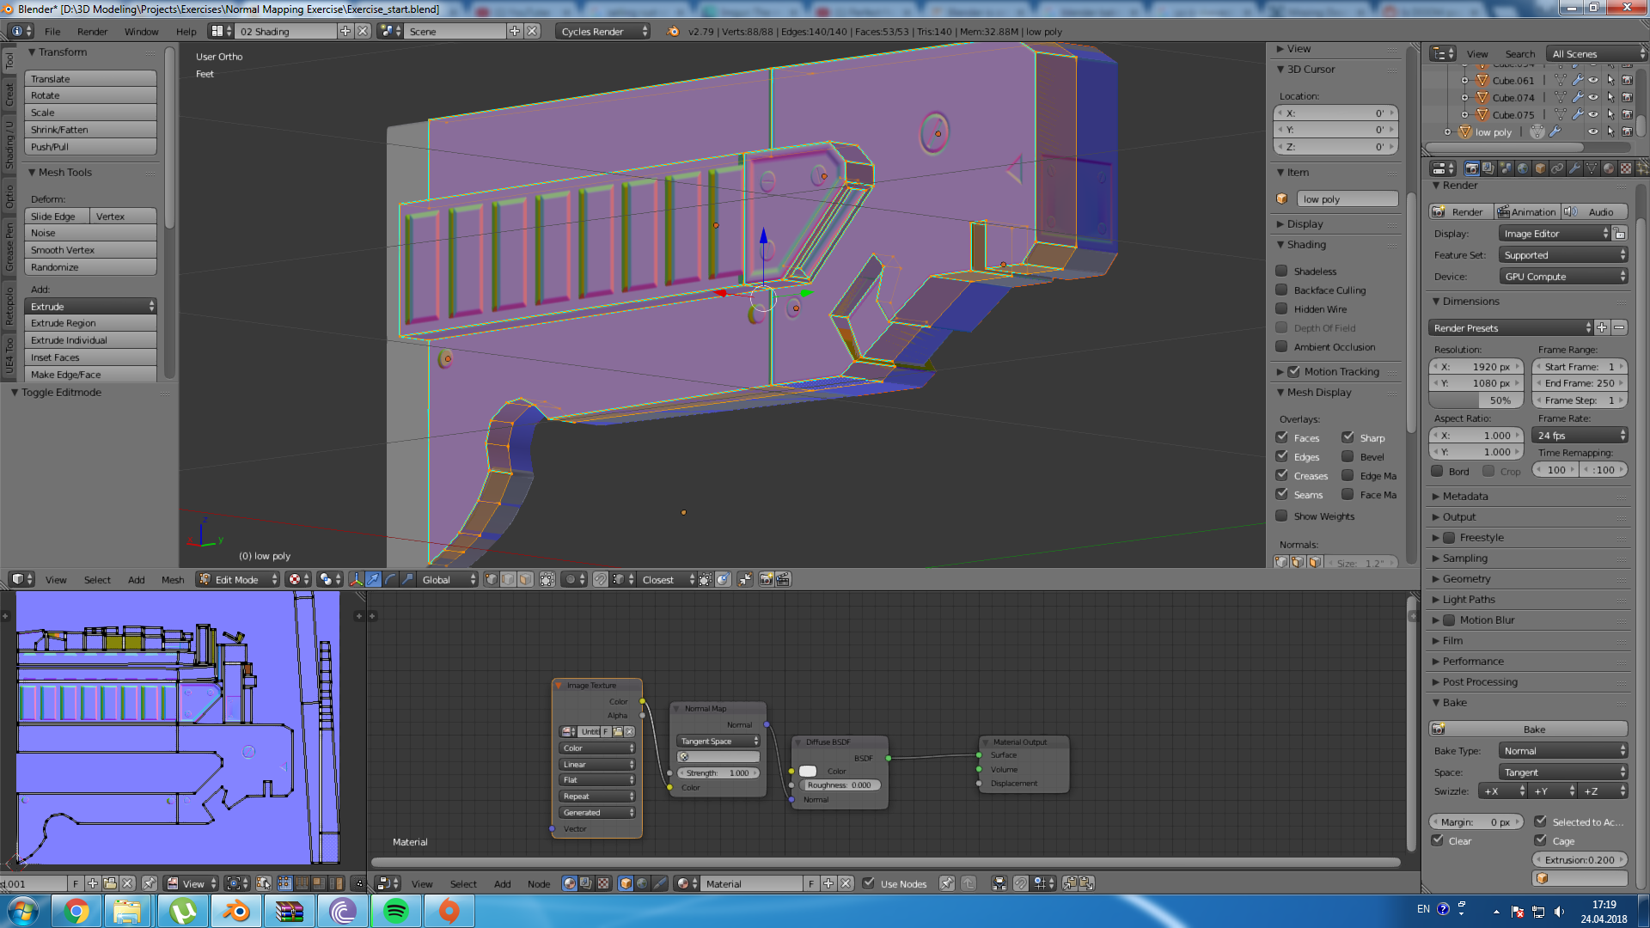Screen dimensions: 1650x928
Task: Open the Texture checkerboard properties tab
Action: tap(1625, 168)
